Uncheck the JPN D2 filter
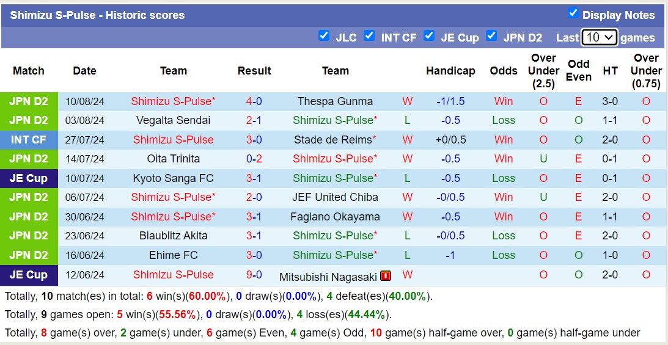668x345 pixels. pos(491,35)
